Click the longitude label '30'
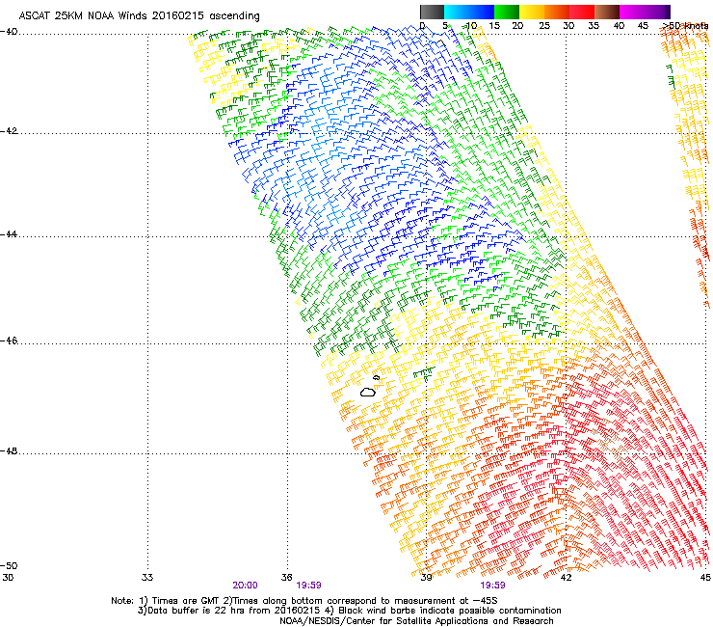Viewport: 713px width, 627px height. [x=8, y=578]
